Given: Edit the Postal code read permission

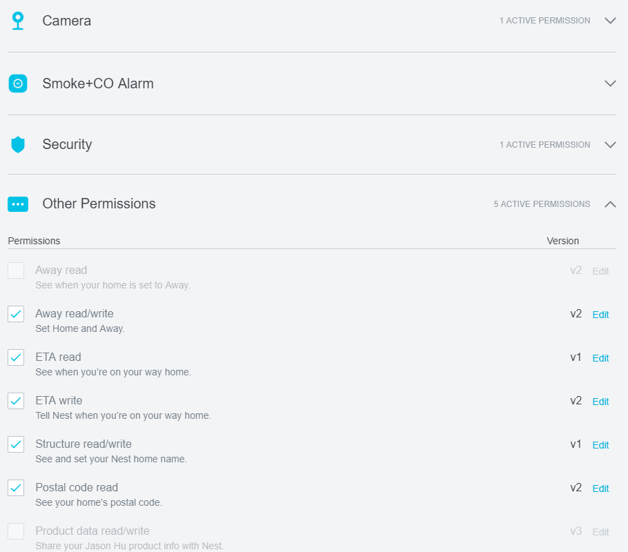Looking at the screenshot, I should (600, 489).
